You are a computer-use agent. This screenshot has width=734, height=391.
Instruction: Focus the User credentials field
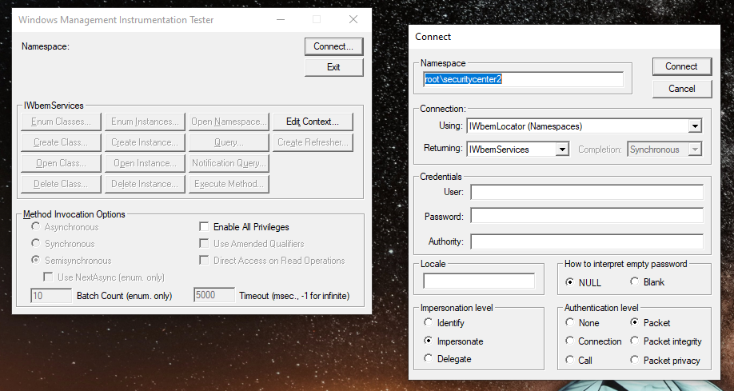[586, 192]
